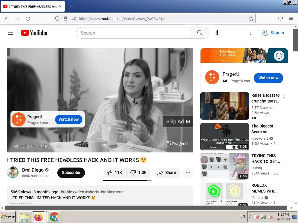Click Watch now in sidebar PragerU ad
Viewport: 298px width, 223px height.
pos(268,78)
